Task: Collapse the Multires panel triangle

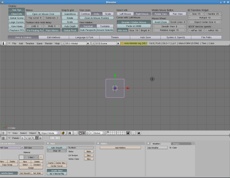Action: pyautogui.click(x=98, y=143)
